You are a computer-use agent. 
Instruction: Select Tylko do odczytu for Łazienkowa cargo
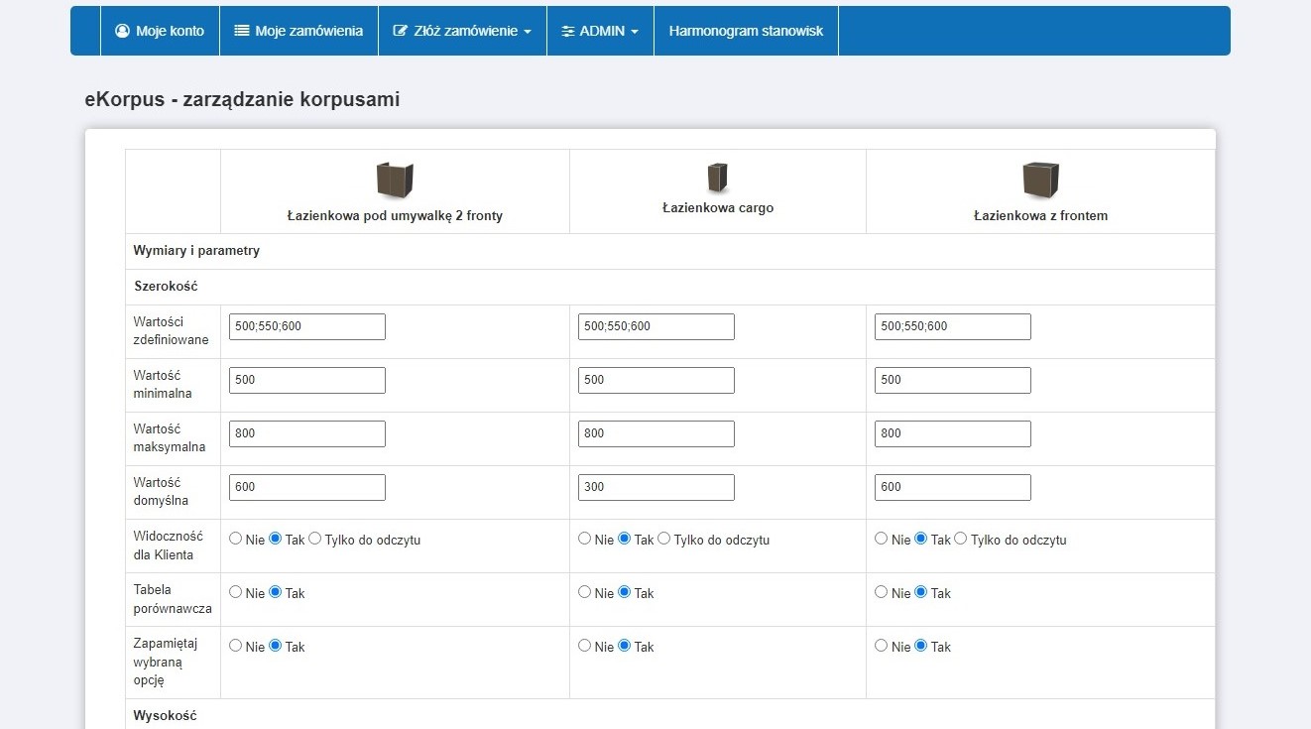tap(664, 539)
